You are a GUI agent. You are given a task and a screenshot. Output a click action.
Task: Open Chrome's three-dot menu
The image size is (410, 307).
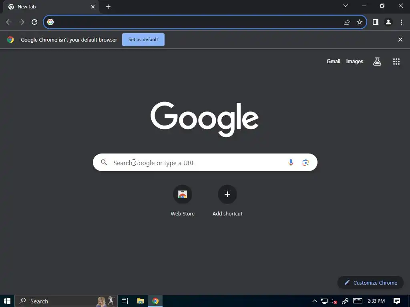click(x=401, y=22)
